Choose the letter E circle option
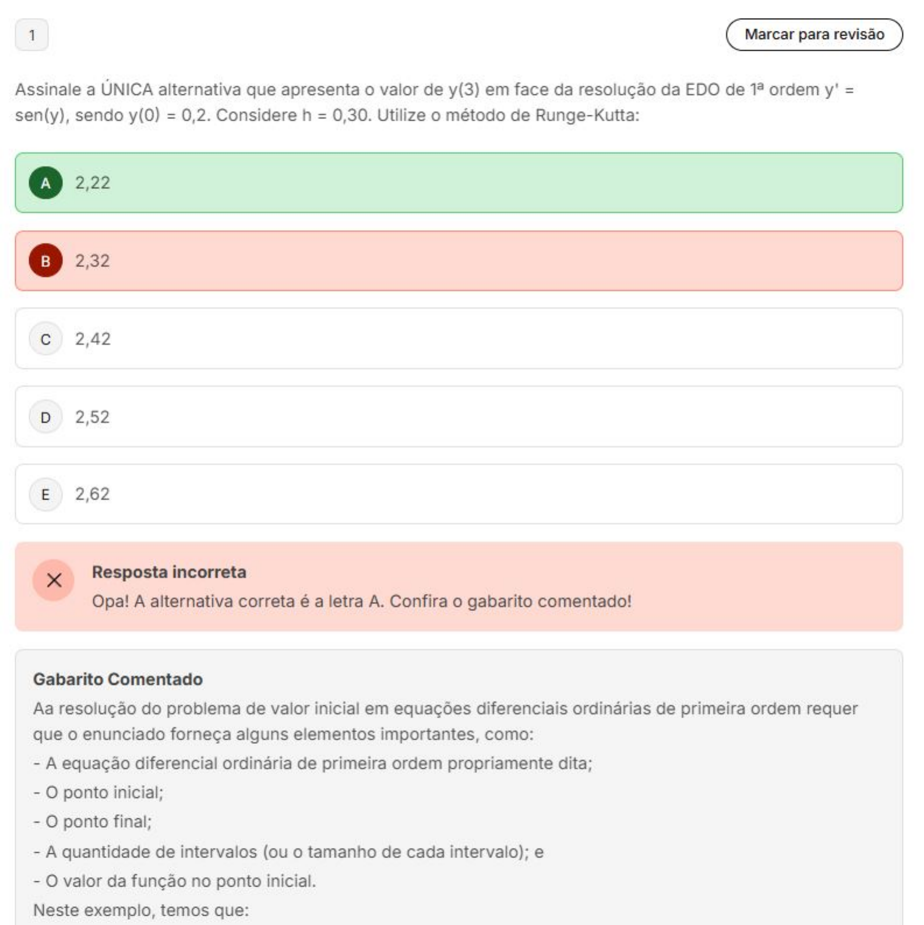This screenshot has width=924, height=925. pyautogui.click(x=45, y=495)
